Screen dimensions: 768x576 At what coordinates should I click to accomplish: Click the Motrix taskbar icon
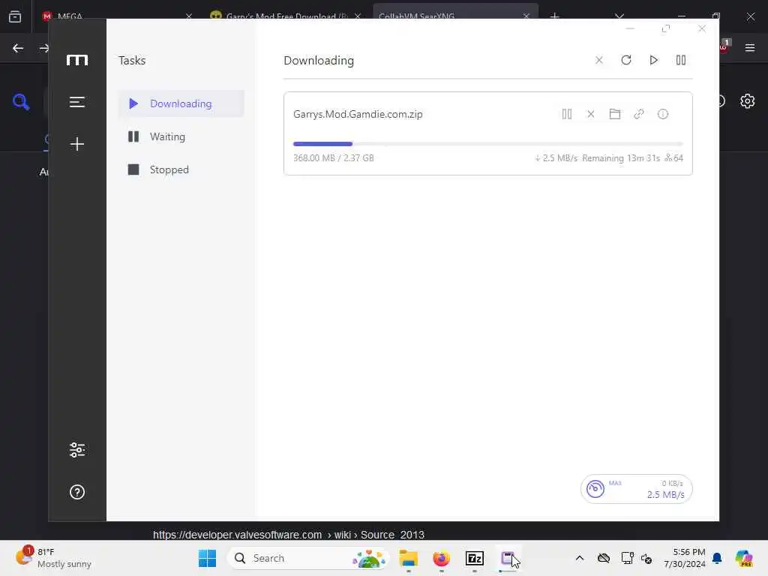tap(508, 558)
